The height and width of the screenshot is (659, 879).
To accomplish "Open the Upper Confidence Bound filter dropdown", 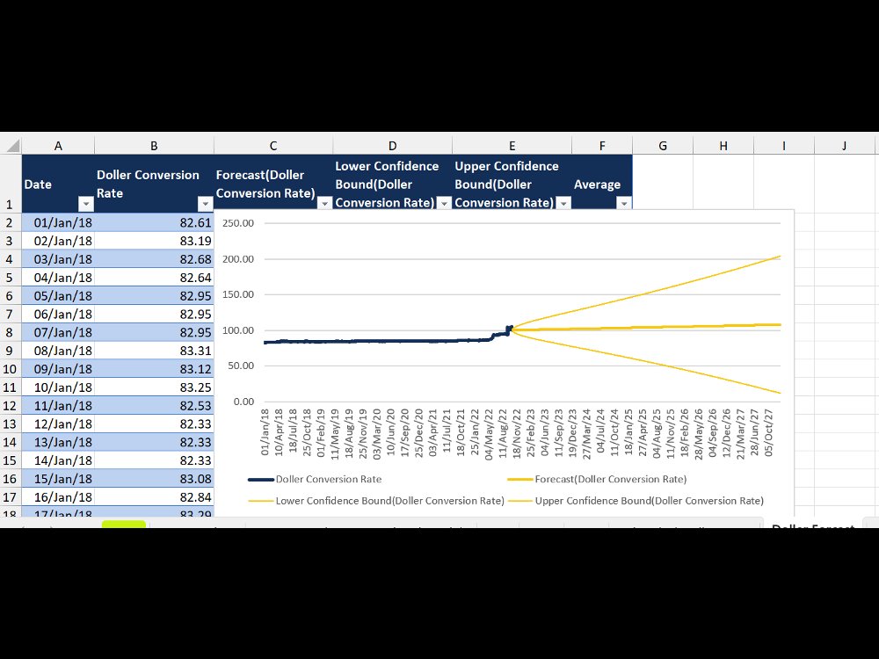I will (563, 204).
